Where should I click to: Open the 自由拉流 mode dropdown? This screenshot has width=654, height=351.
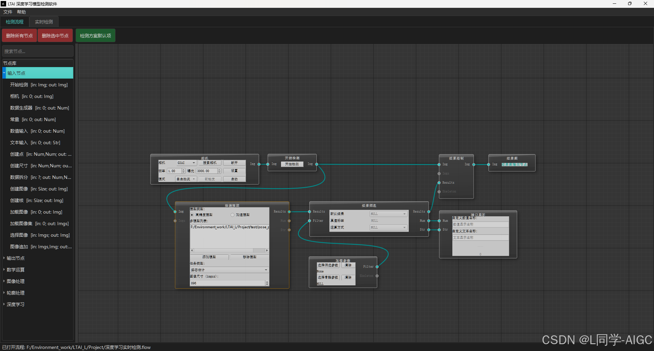click(x=186, y=179)
